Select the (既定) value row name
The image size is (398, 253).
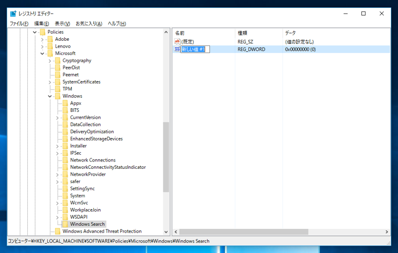pos(187,41)
